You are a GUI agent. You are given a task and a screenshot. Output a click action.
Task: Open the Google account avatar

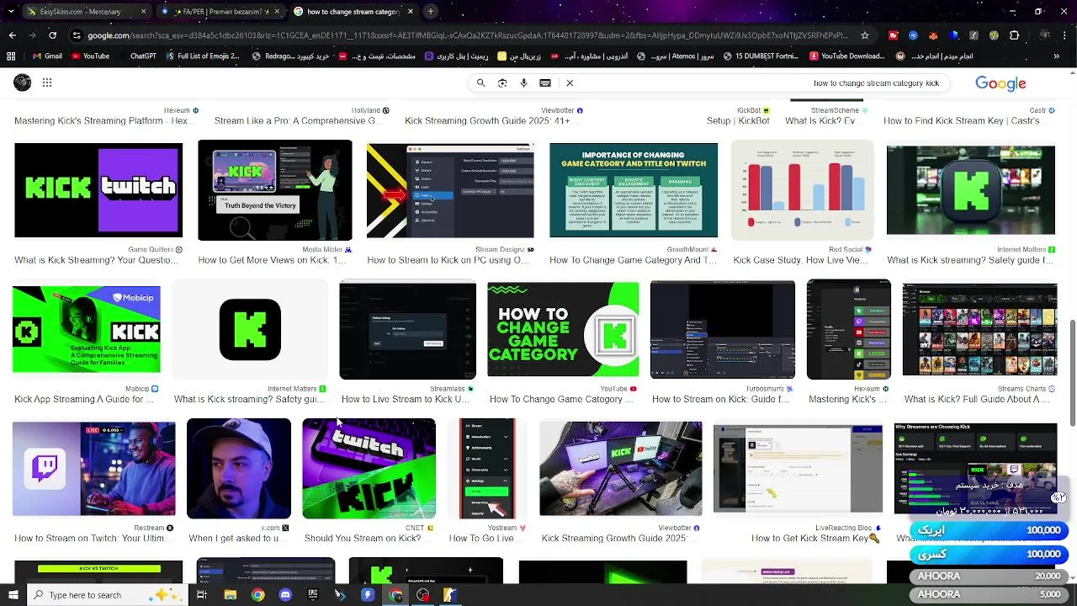coord(23,82)
